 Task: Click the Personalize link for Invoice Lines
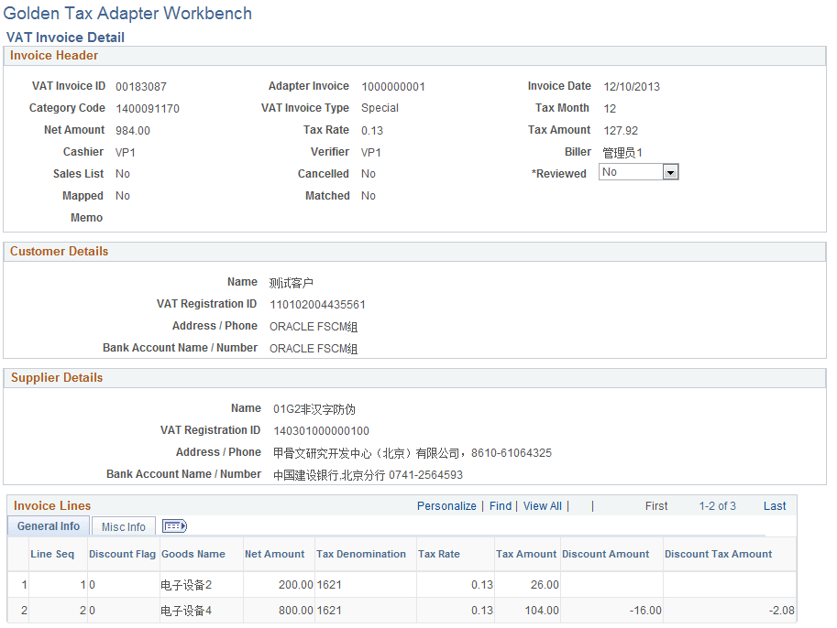[446, 505]
